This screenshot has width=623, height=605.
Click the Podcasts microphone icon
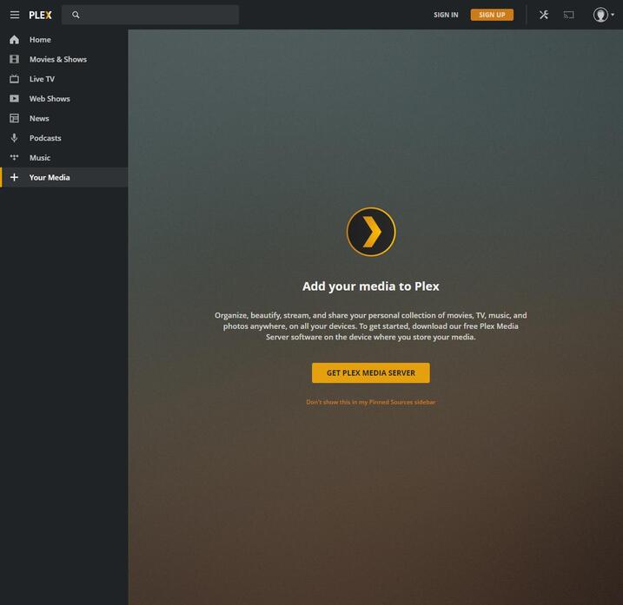click(x=14, y=138)
